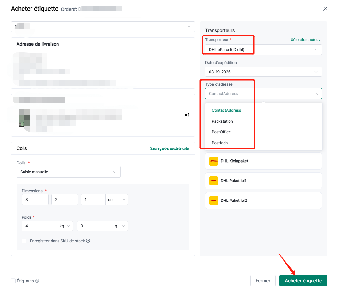337x289 pixels.
Task: Close the Acheter étiquette dialog
Action: pyautogui.click(x=325, y=9)
